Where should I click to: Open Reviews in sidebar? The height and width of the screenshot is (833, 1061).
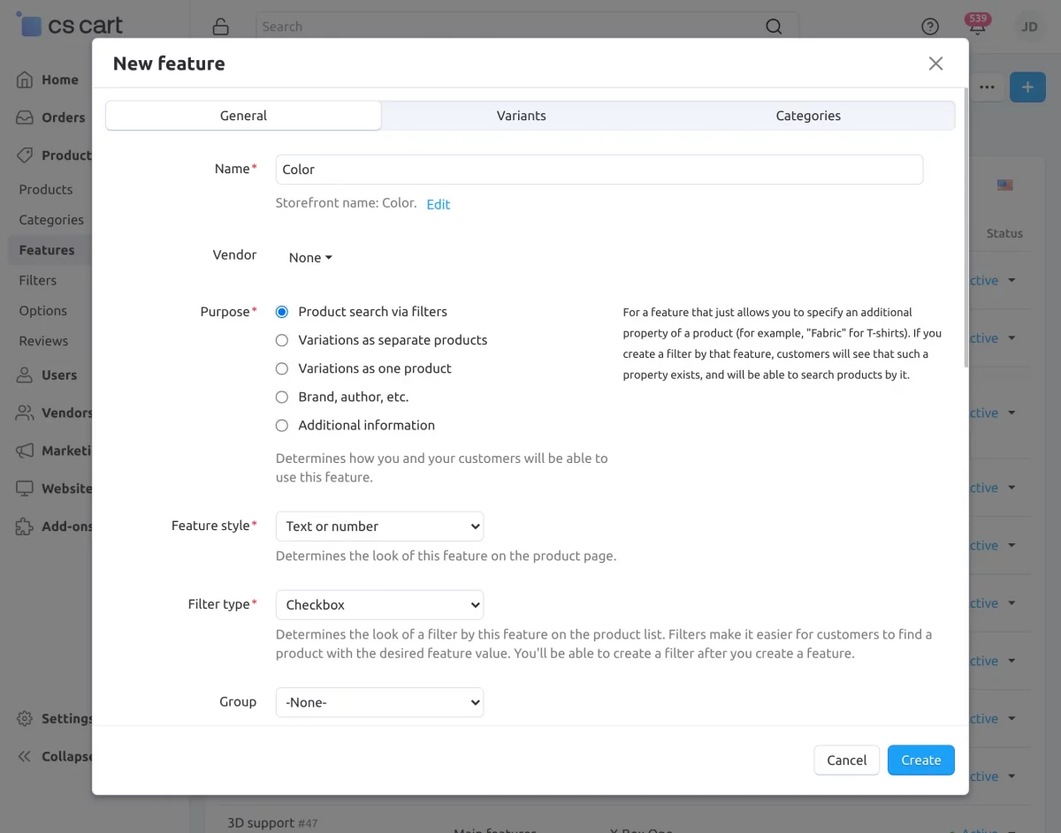(x=43, y=341)
